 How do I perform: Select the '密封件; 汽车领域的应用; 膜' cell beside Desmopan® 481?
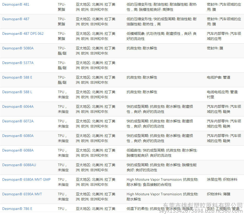pyautogui.click(x=224, y=7)
